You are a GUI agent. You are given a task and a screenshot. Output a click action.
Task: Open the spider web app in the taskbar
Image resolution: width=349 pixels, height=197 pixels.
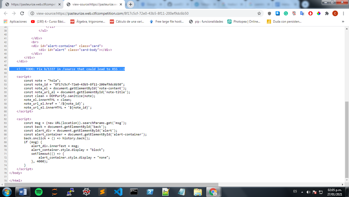point(86,192)
